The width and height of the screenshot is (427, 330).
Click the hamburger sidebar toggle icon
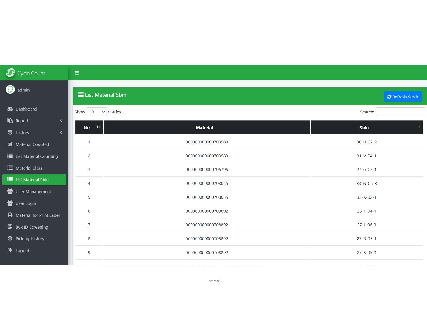(x=77, y=73)
